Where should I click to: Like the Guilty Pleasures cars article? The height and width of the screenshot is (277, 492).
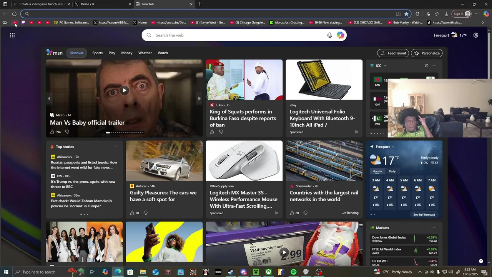click(132, 213)
